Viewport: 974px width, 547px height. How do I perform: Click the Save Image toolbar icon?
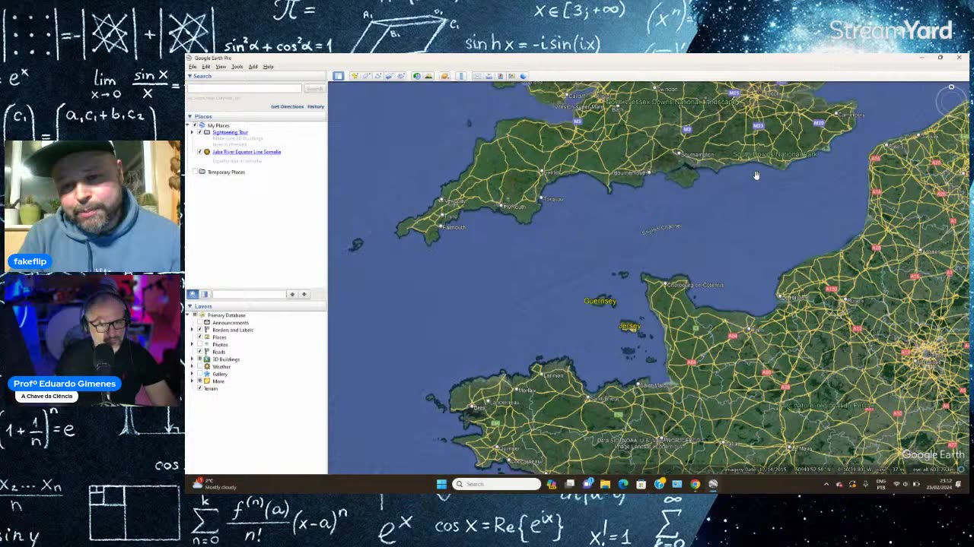coord(500,76)
